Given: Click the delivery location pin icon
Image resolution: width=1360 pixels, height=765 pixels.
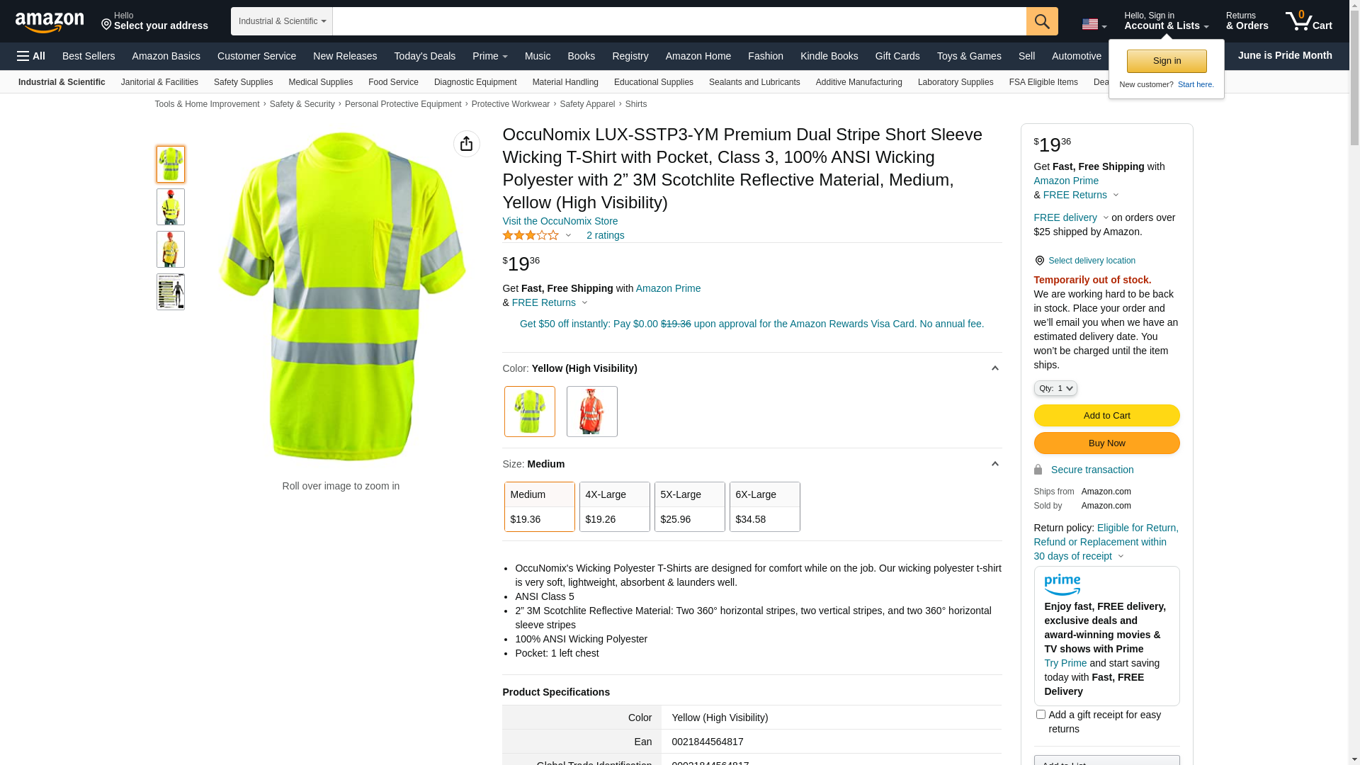Looking at the screenshot, I should point(1039,261).
